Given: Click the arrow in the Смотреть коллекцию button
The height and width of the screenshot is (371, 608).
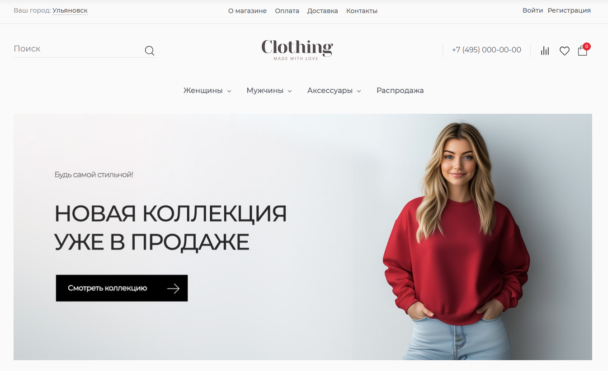Looking at the screenshot, I should [x=173, y=288].
